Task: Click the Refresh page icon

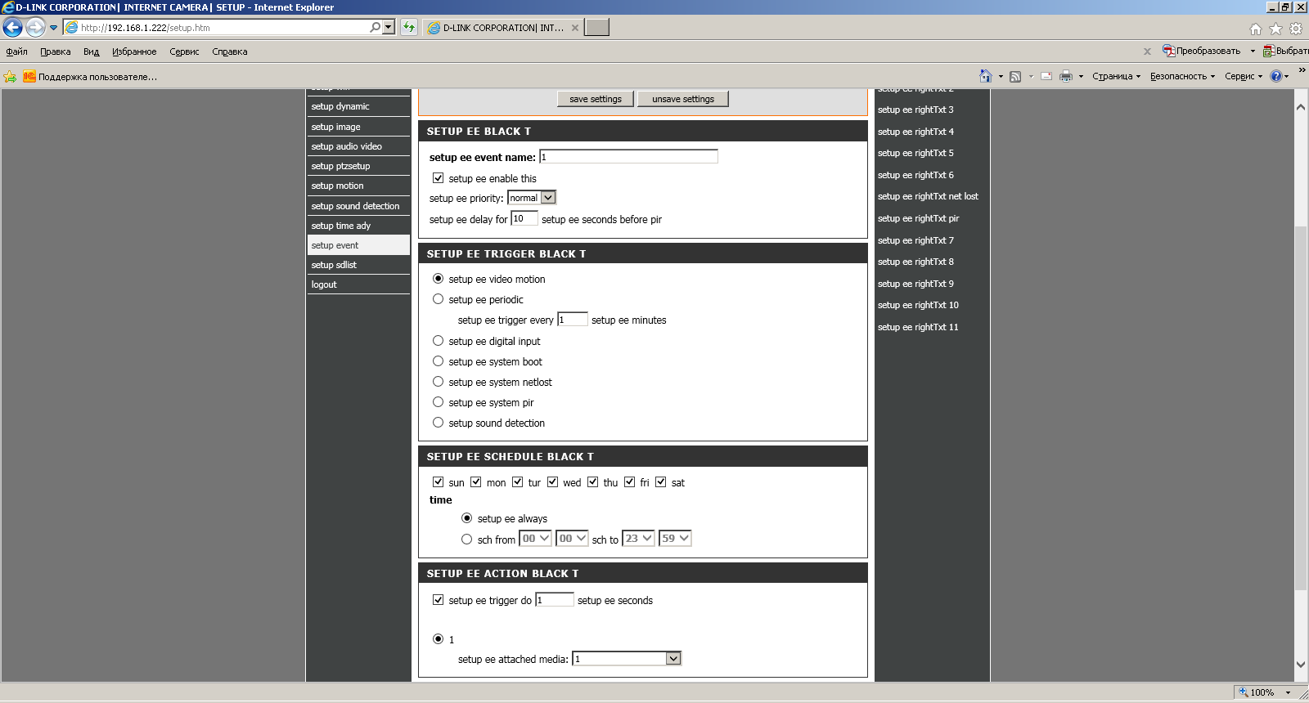Action: point(409,28)
